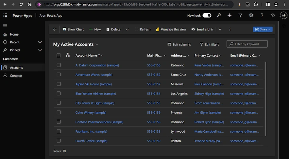
Task: Select Fabrikam, Inc. row checkbox
Action: (x=58, y=131)
